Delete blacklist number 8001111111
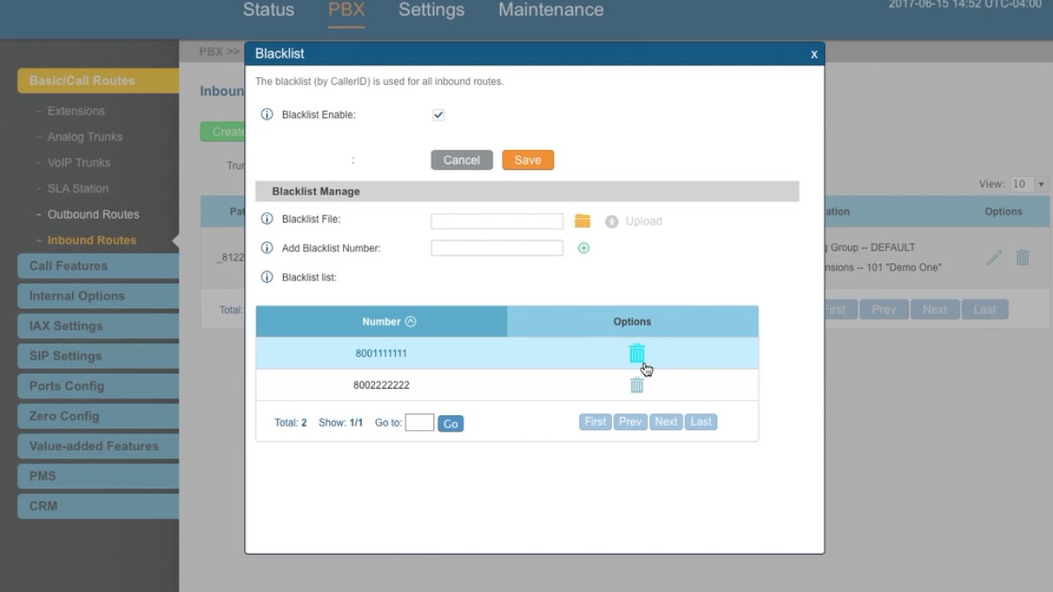Screen dimensions: 1053x592 (x=637, y=354)
